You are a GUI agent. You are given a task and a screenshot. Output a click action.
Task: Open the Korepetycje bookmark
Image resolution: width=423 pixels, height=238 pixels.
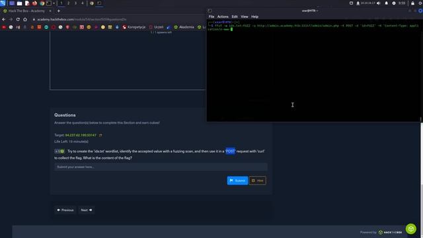[x=134, y=27]
